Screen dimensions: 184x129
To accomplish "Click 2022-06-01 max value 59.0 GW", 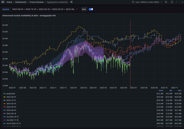I will [x=178, y=97].
